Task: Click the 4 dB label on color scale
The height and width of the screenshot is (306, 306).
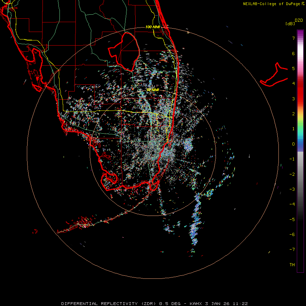Action: pos(293,84)
